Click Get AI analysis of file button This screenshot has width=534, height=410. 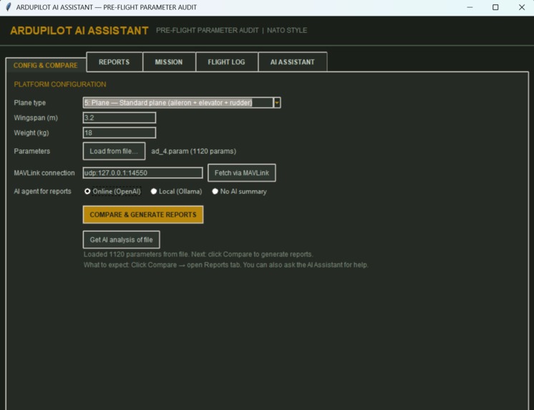coord(121,240)
